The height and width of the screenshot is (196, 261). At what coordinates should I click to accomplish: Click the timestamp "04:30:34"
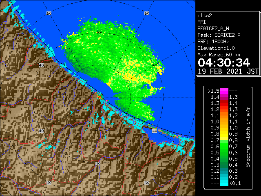(224, 62)
